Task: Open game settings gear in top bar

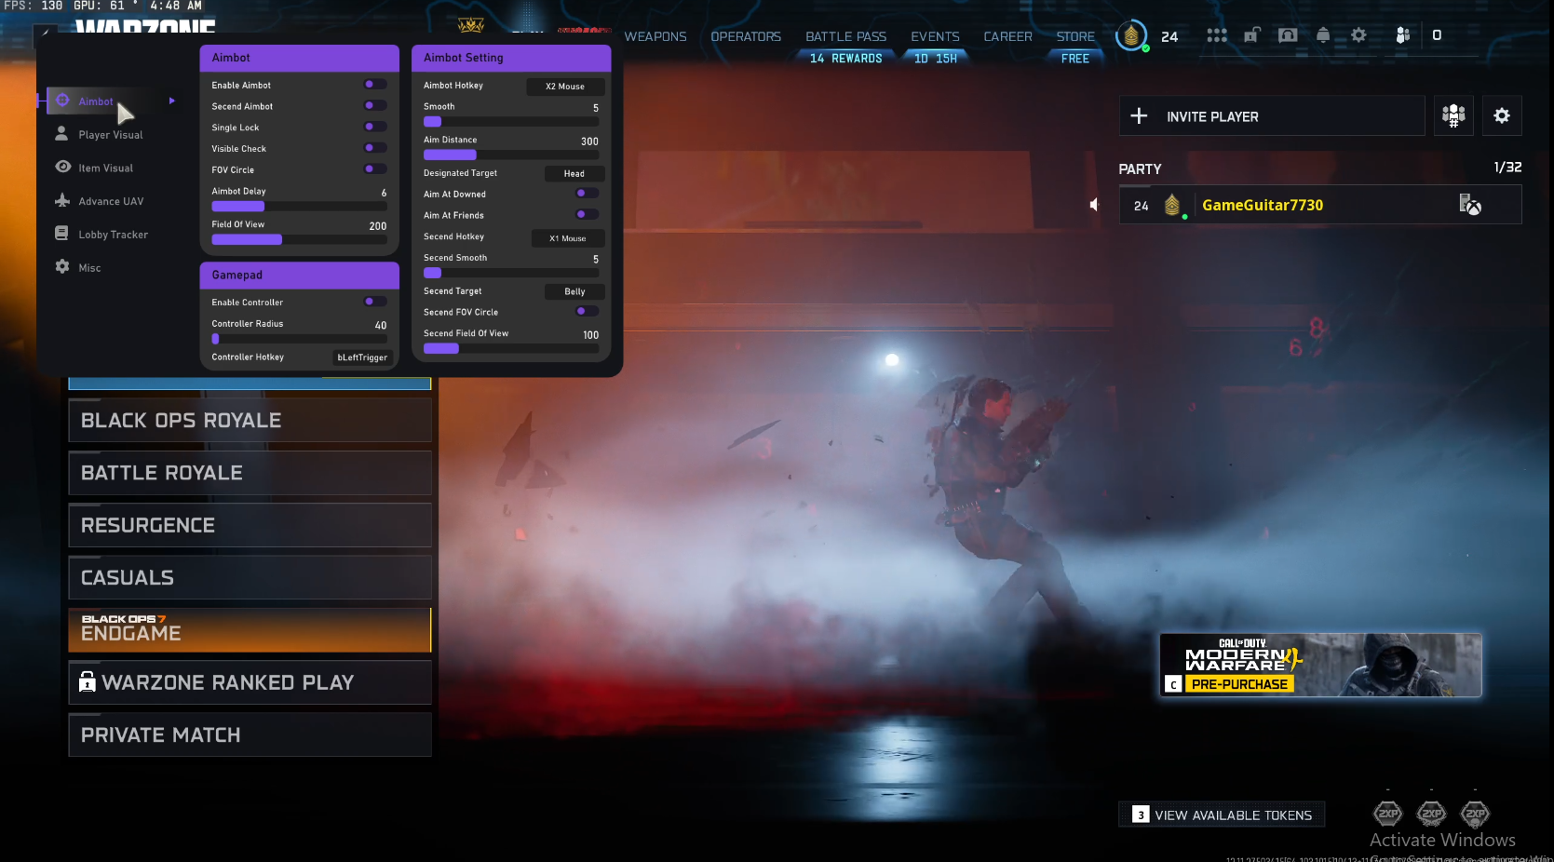Action: 1358,35
